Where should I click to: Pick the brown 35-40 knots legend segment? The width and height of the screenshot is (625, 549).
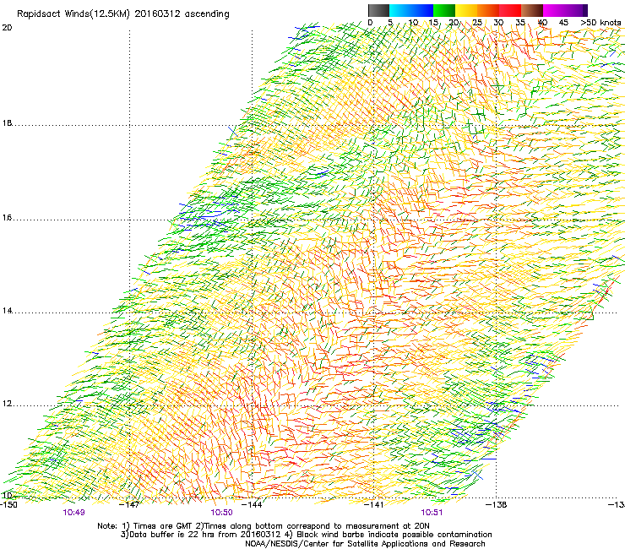tap(532, 10)
